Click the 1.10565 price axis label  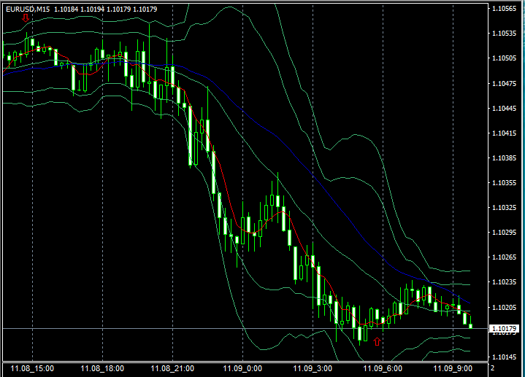tap(505, 9)
